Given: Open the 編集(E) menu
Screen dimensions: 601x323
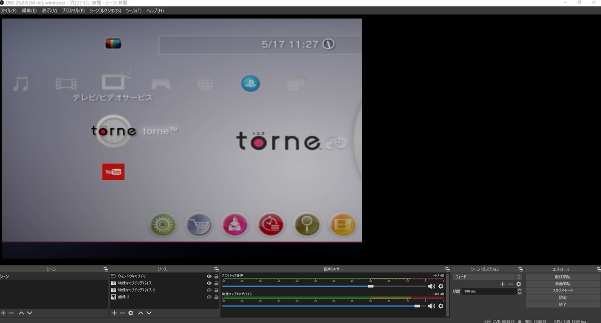Looking at the screenshot, I should [x=29, y=11].
